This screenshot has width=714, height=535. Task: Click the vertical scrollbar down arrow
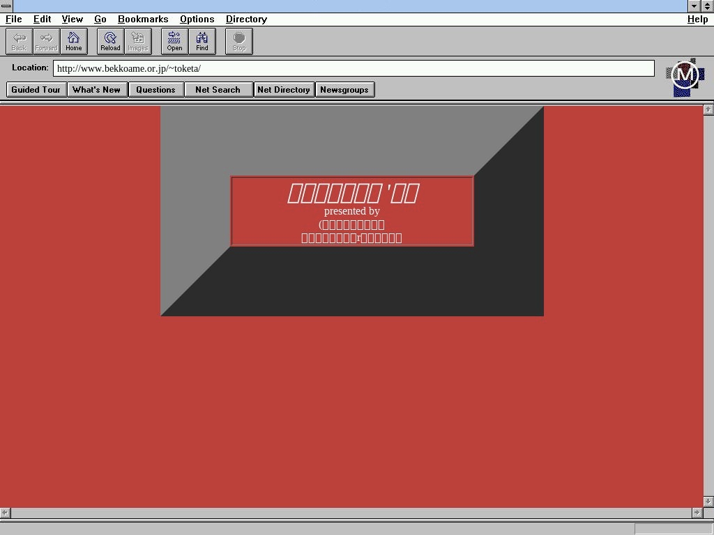708,502
